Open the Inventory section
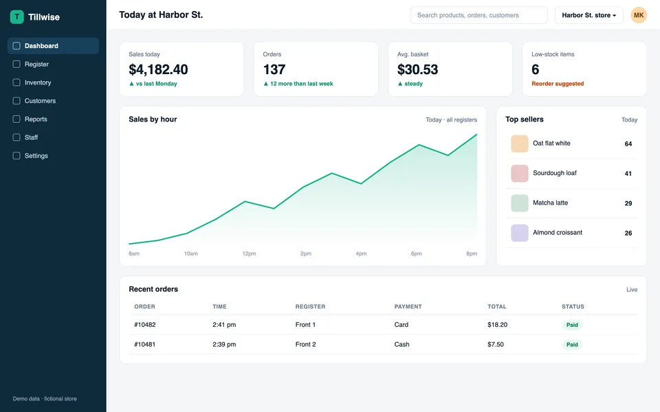The width and height of the screenshot is (660, 412). click(53, 82)
